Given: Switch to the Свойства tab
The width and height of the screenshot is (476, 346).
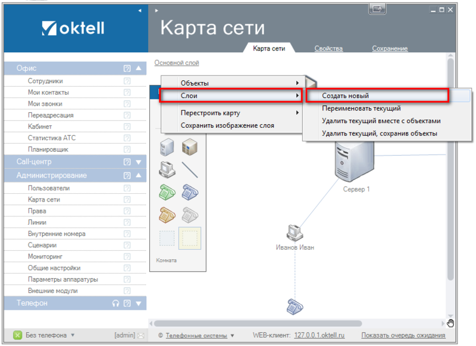Looking at the screenshot, I should (328, 49).
